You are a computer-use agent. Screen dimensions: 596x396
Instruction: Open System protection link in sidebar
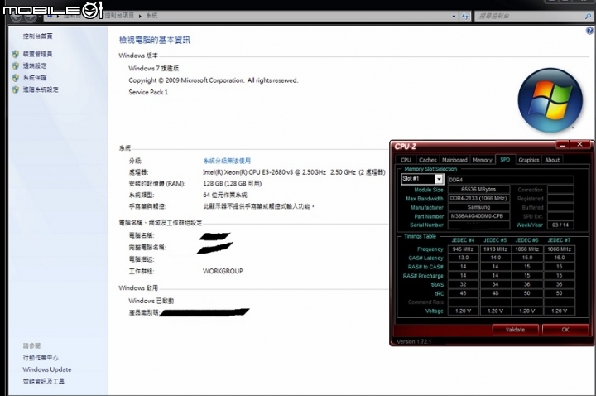(x=35, y=78)
